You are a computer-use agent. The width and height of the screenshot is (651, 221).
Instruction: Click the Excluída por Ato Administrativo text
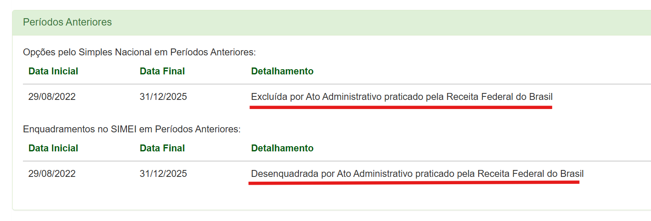pyautogui.click(x=402, y=97)
